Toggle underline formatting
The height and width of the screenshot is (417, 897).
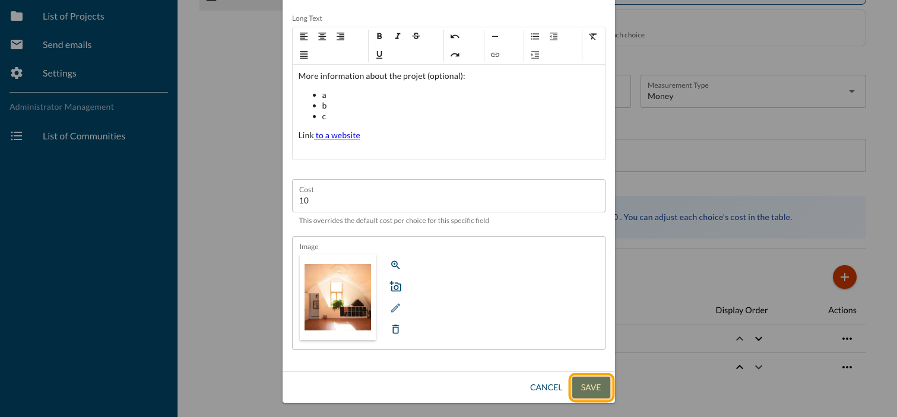click(x=379, y=55)
